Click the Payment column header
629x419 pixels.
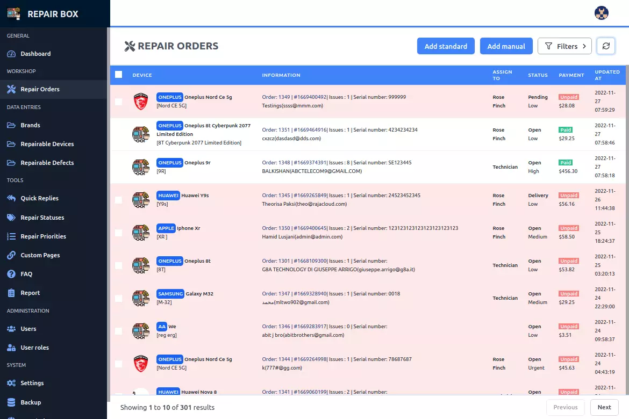571,75
